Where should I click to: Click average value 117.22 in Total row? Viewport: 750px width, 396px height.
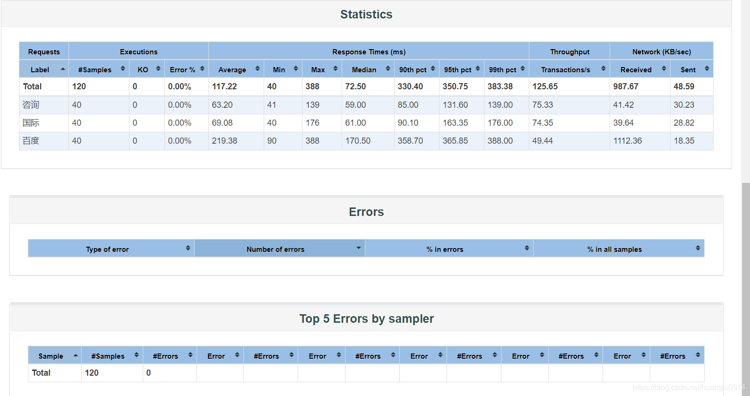pos(224,86)
